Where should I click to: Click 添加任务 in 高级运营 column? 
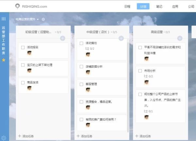pos(143,136)
